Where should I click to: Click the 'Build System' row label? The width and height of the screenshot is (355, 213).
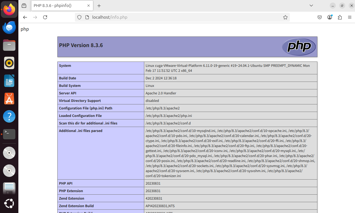[x=70, y=86]
